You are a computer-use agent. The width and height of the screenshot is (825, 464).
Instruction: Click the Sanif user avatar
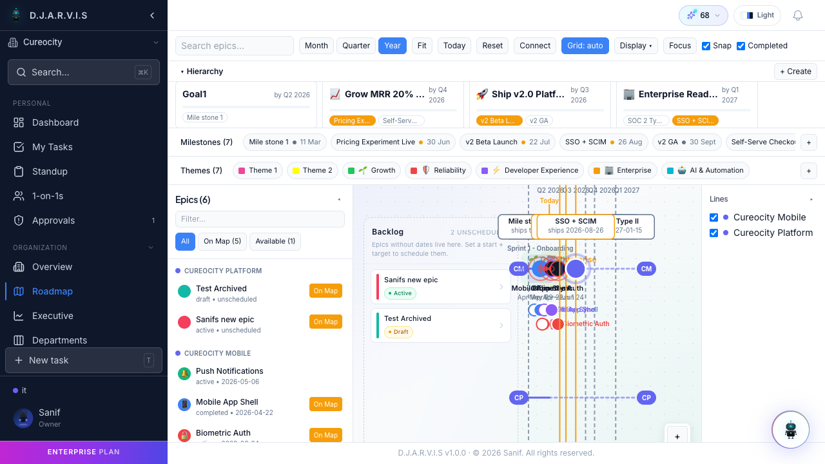pos(23,418)
